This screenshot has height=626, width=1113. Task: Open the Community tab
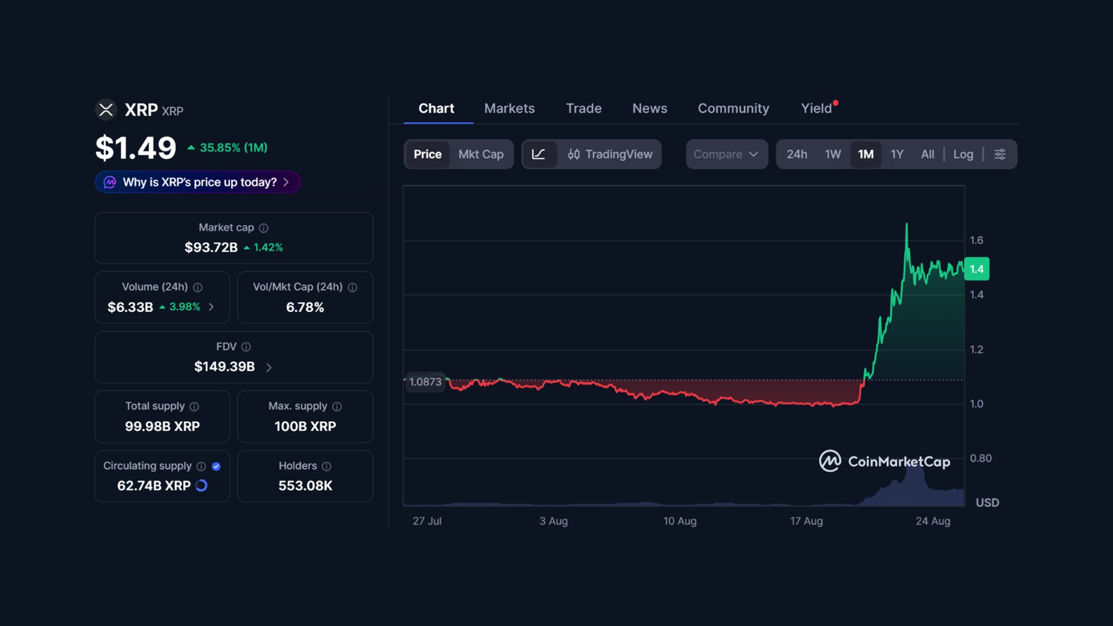point(733,108)
